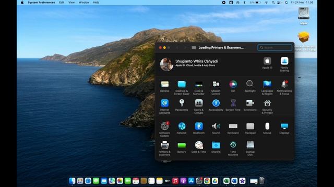
Task: Open Launchpad from the Dock
Action: click(x=80, y=181)
